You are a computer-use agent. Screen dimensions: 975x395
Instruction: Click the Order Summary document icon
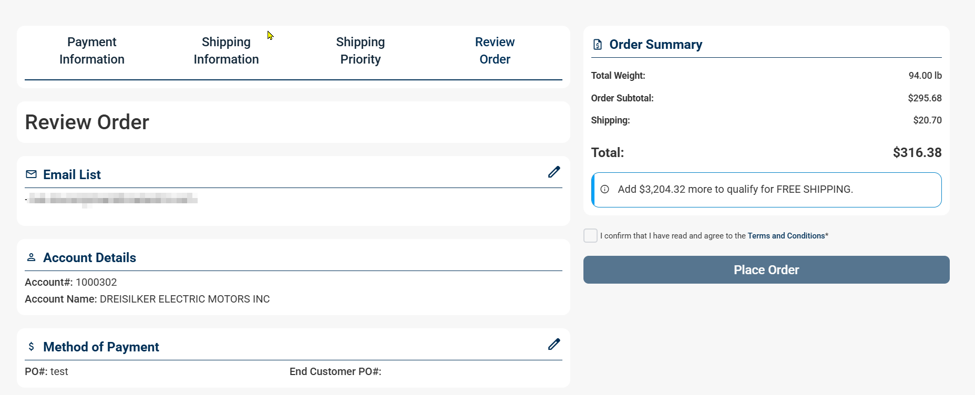598,45
